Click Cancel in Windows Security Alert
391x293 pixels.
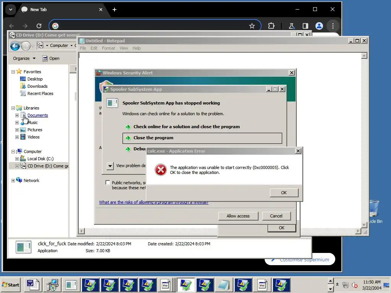[276, 216]
